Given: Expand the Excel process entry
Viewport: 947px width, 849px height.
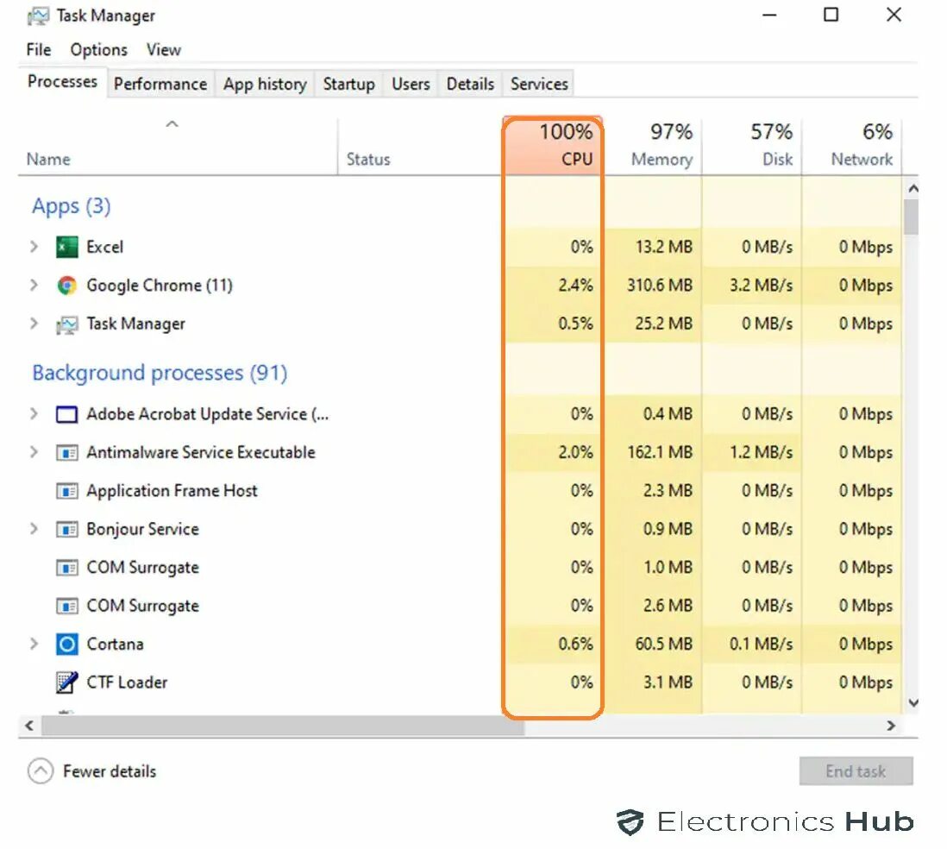Looking at the screenshot, I should coord(34,247).
